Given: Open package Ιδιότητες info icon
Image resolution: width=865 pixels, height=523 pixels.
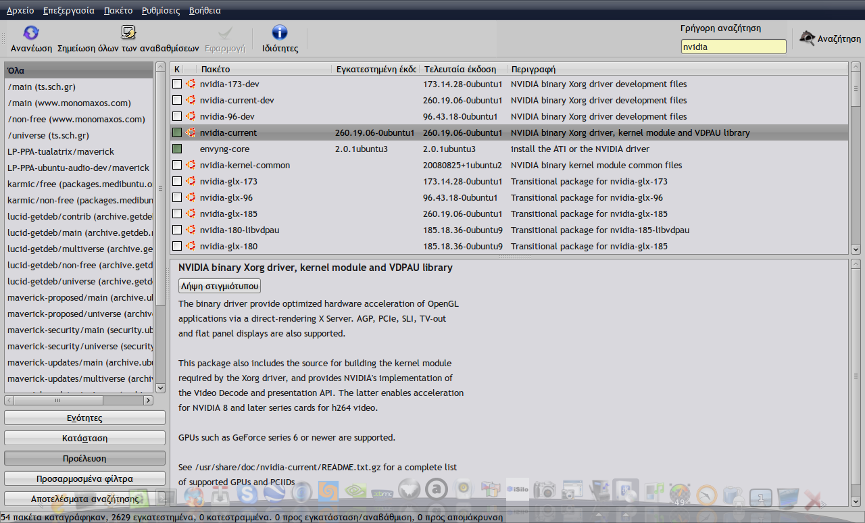Looking at the screenshot, I should pos(280,33).
